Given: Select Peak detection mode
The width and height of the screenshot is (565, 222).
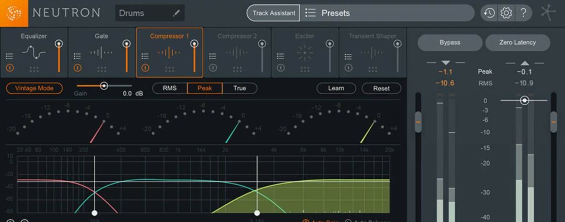Looking at the screenshot, I should point(205,88).
